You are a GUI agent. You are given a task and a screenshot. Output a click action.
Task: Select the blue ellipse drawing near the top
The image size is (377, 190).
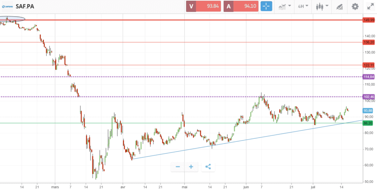pyautogui.click(x=12, y=19)
